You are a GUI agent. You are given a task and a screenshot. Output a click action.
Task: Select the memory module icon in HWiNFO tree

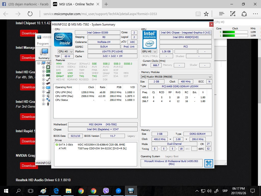[x=48, y=75]
